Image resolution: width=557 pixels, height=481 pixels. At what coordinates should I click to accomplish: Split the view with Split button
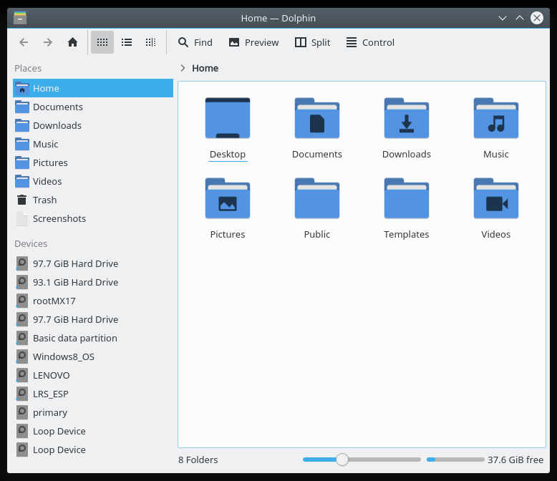click(x=312, y=42)
